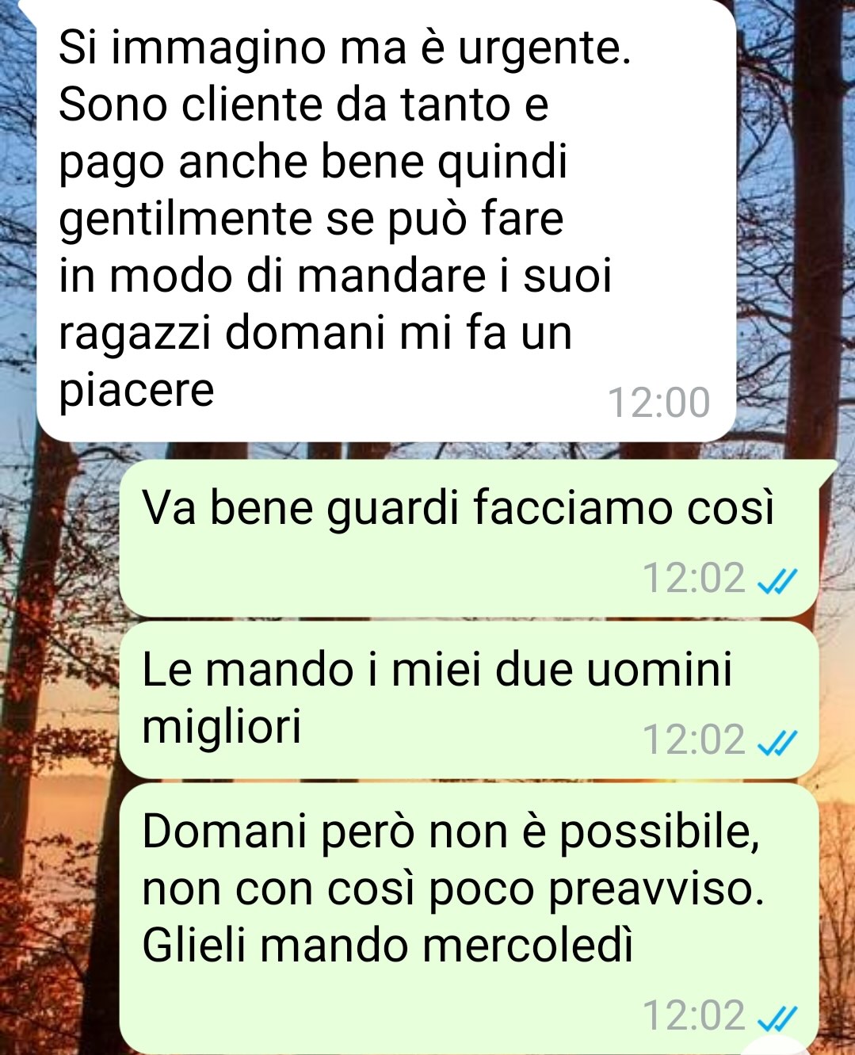Click the text "non con così poco preavviso."
This screenshot has height=1055, width=855.
454,889
